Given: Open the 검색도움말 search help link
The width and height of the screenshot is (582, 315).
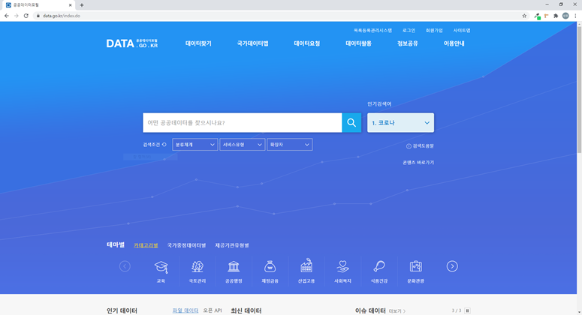Looking at the screenshot, I should point(421,146).
